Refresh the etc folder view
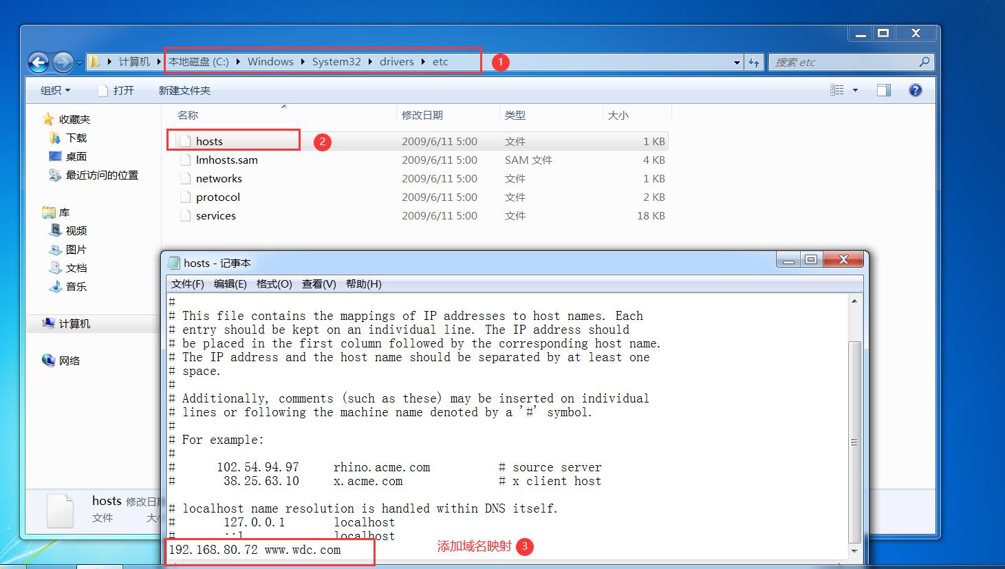1005x569 pixels. pos(754,62)
